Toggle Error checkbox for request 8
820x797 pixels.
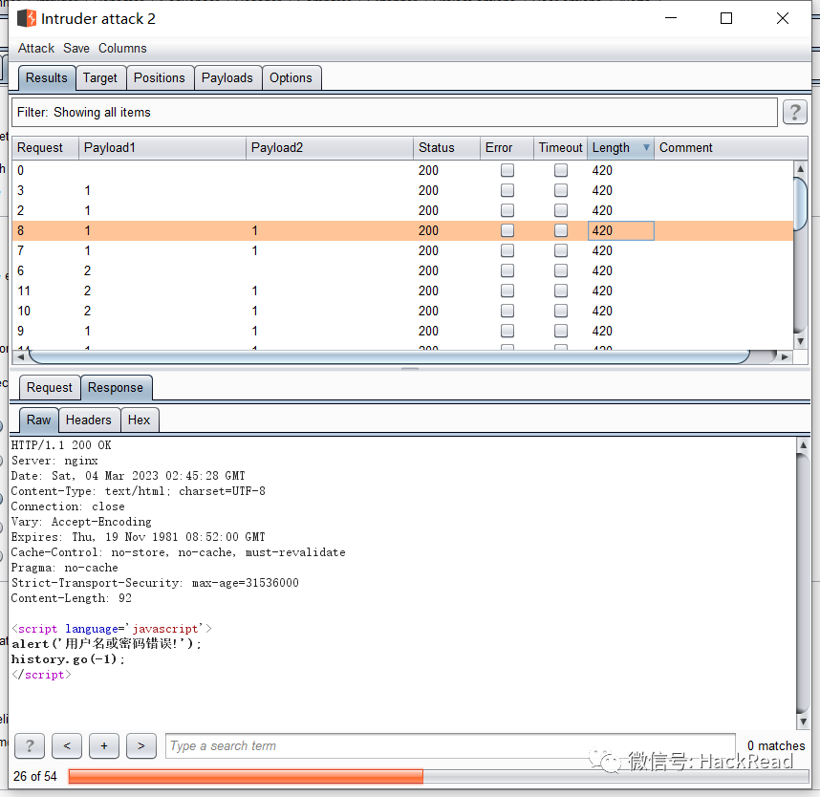point(507,230)
